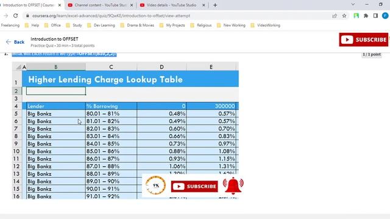390x219 pixels.
Task: Click the 0.88% cell
Action: tap(161, 151)
